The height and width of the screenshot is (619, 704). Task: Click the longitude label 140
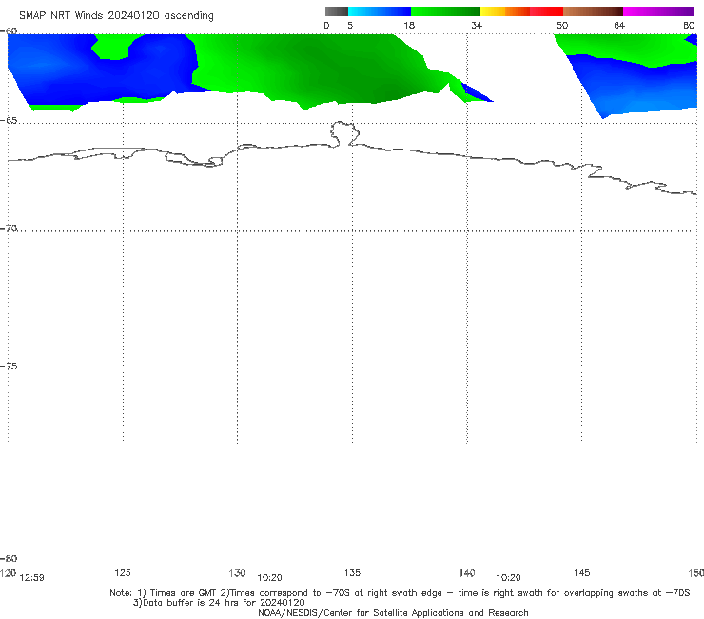(x=467, y=573)
